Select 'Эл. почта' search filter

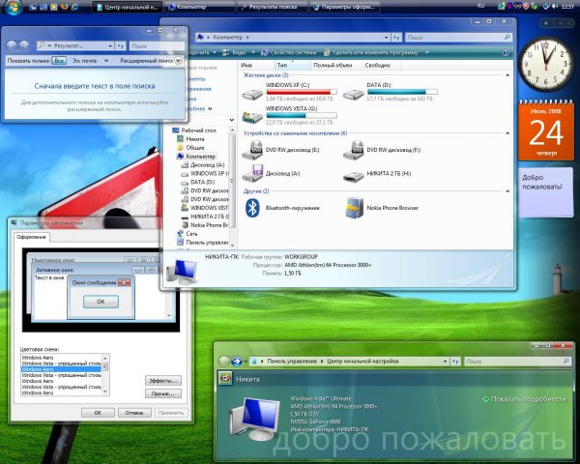point(81,60)
